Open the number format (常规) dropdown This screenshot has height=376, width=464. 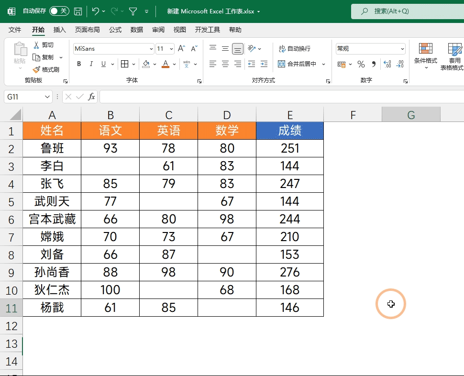pyautogui.click(x=402, y=49)
